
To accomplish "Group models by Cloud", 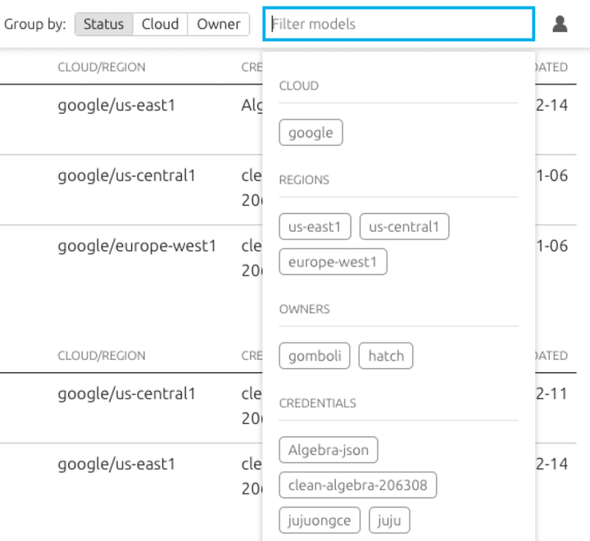I will pos(160,25).
